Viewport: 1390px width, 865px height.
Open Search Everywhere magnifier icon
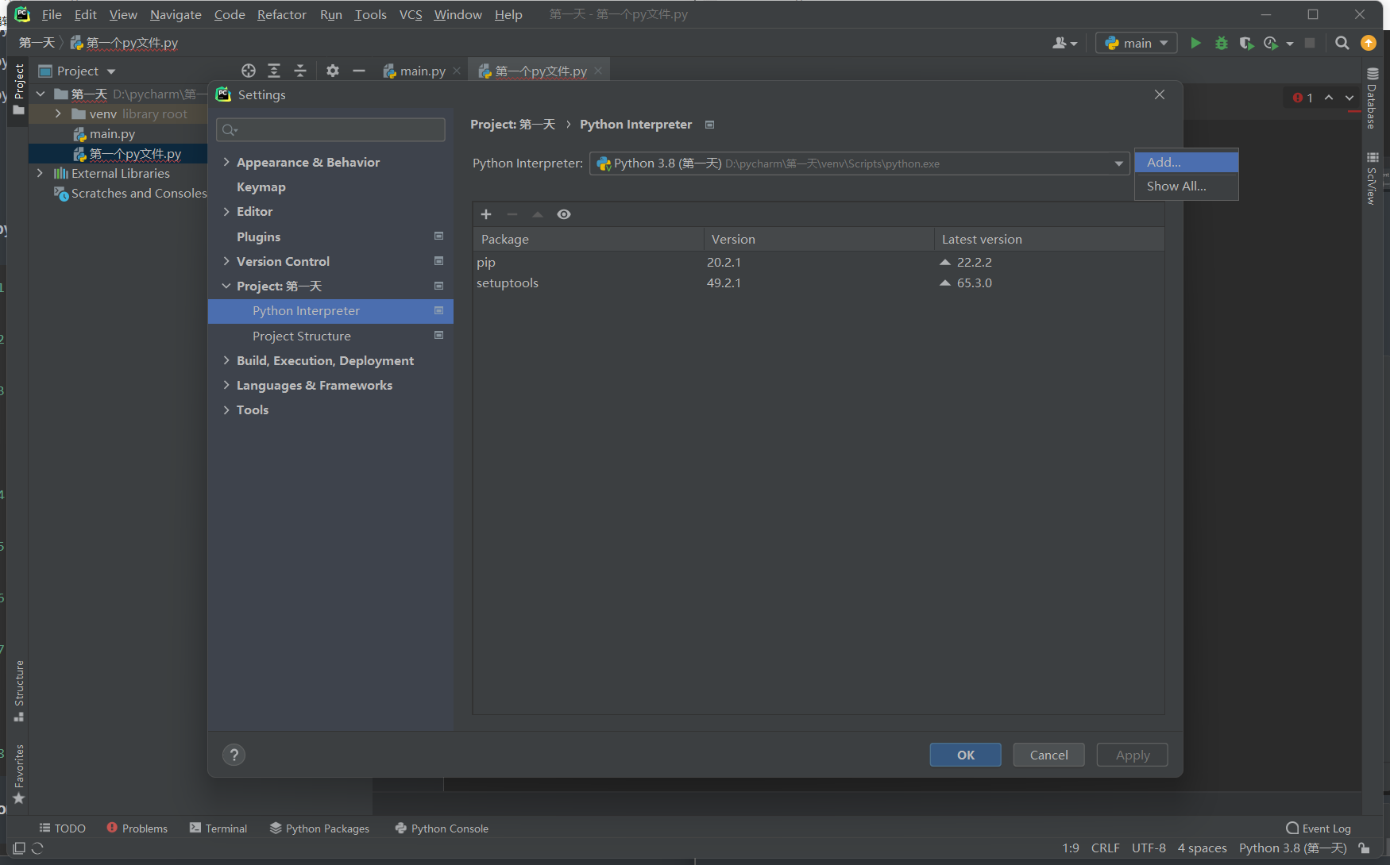coord(1342,43)
